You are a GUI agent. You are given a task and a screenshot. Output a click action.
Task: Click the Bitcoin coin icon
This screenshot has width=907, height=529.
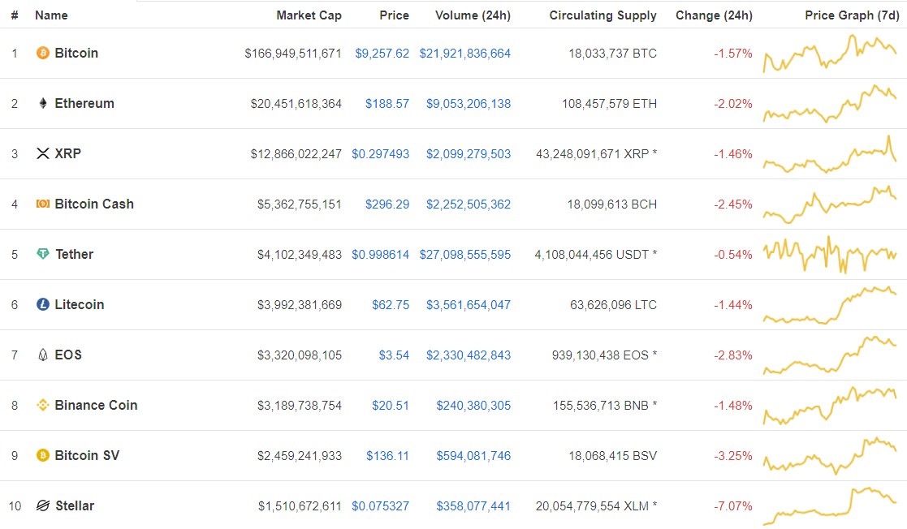(43, 54)
